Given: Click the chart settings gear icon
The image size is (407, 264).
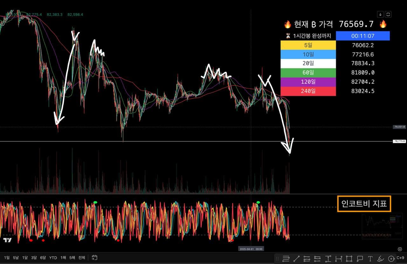Looking at the screenshot, I should (x=400, y=249).
